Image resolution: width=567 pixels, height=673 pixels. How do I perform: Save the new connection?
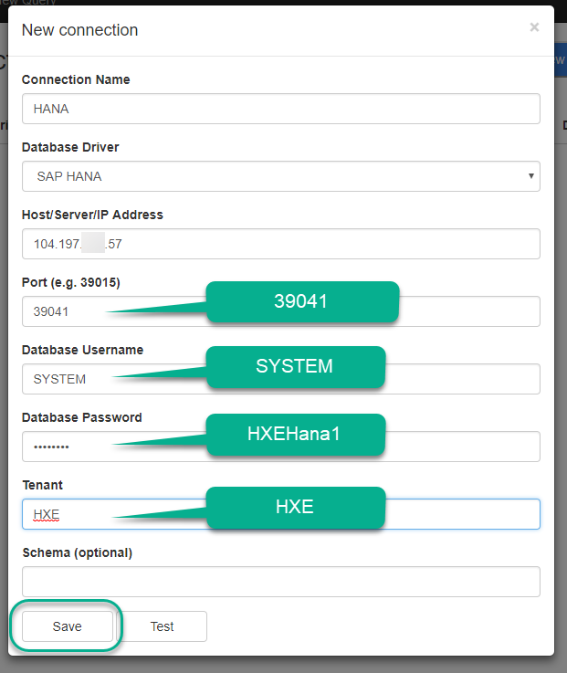[x=68, y=626]
